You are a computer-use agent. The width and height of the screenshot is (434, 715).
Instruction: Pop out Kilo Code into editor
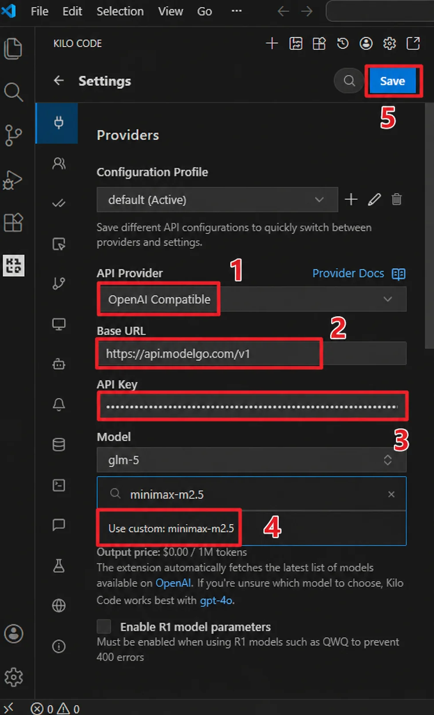tap(413, 43)
